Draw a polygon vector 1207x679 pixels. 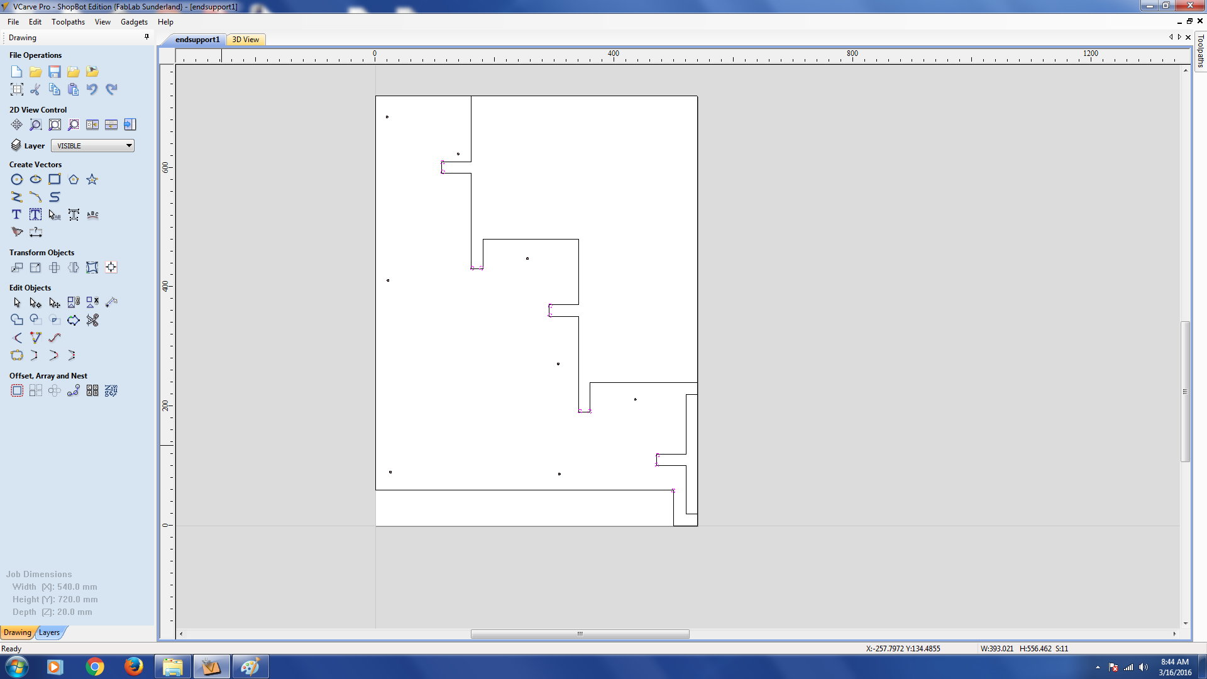tap(74, 179)
